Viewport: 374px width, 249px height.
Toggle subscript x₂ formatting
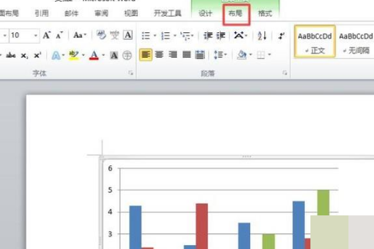(24, 55)
